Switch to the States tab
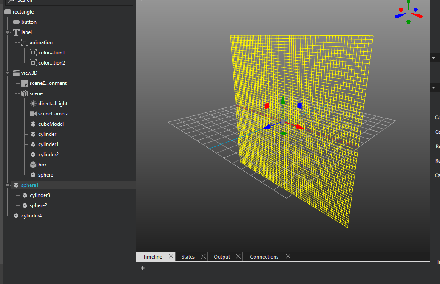 [188, 257]
